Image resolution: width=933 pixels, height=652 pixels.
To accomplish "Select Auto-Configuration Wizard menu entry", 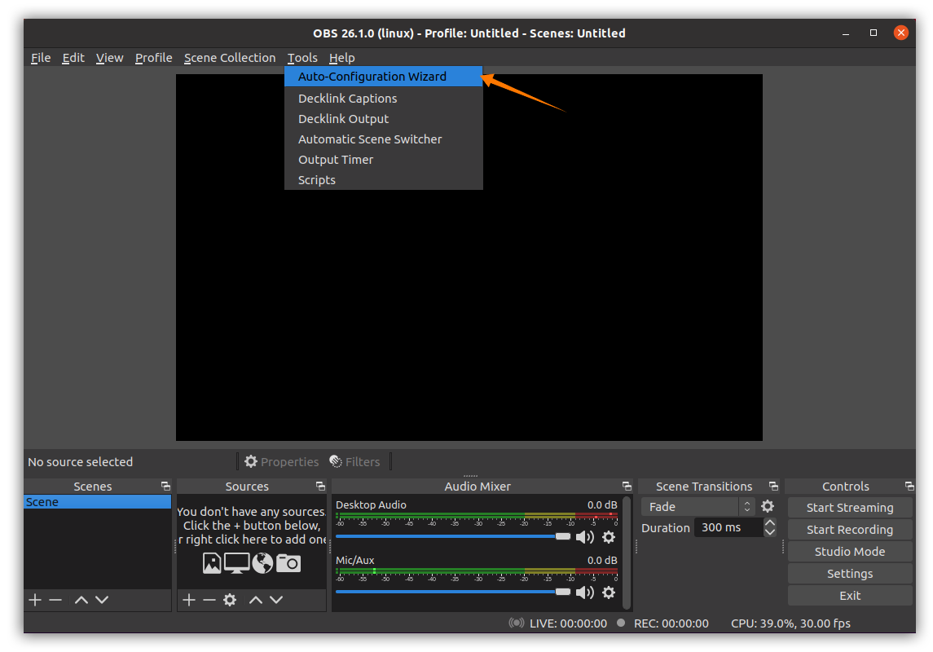I will [x=383, y=77].
